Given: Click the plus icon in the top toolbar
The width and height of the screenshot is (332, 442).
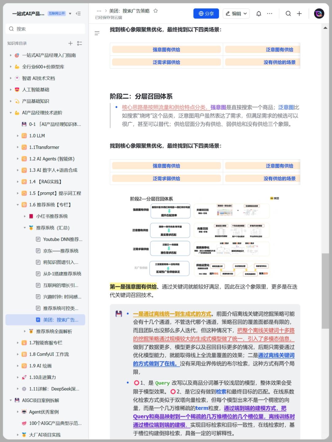Looking at the screenshot, I should (x=299, y=14).
